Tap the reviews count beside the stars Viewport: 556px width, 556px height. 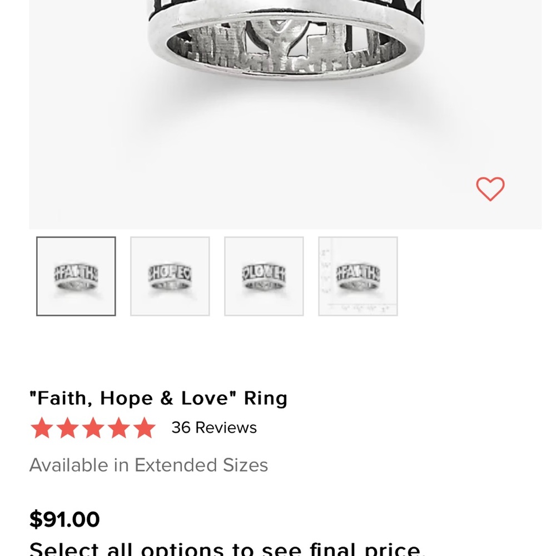(213, 428)
